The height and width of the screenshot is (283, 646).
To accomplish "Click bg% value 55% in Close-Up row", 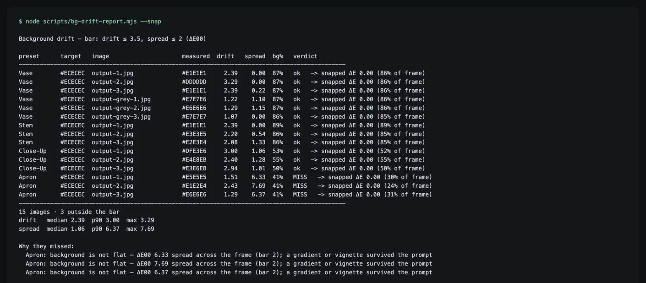I will click(x=278, y=160).
